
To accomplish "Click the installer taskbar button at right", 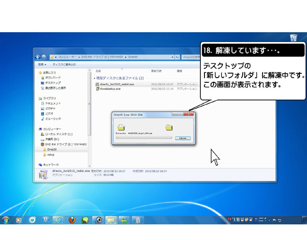I will point(137,220).
